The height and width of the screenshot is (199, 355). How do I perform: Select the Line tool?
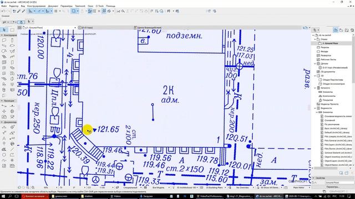12,149
